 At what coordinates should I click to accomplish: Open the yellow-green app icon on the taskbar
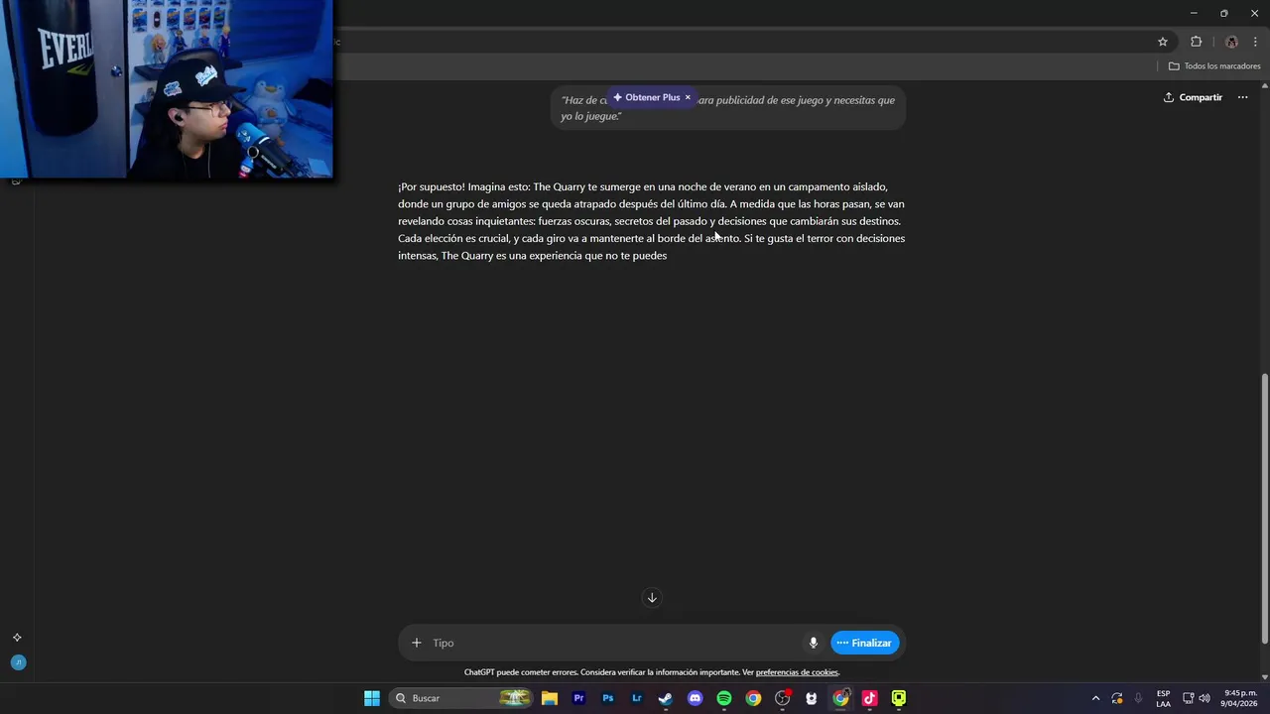click(899, 698)
